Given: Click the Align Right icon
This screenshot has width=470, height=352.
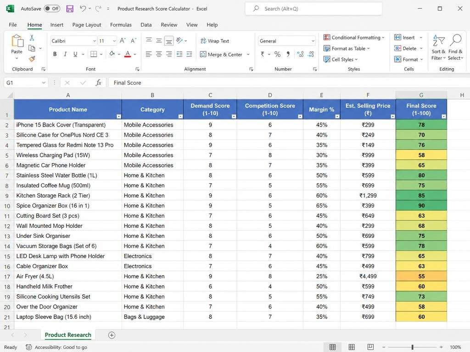Looking at the screenshot, I should [169, 54].
